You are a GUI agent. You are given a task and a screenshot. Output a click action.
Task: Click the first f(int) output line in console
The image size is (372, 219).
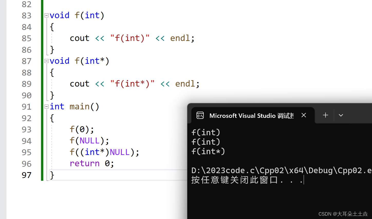coord(206,132)
